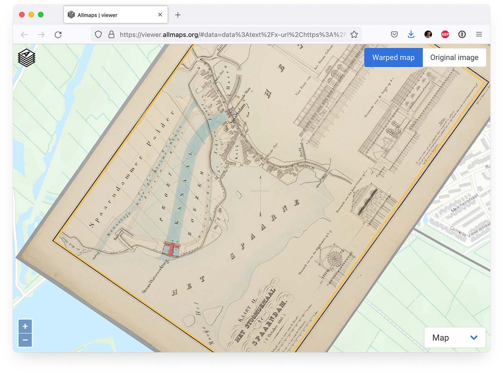The height and width of the screenshot is (373, 503).
Task: Click the browser forward arrow
Action: (41, 35)
